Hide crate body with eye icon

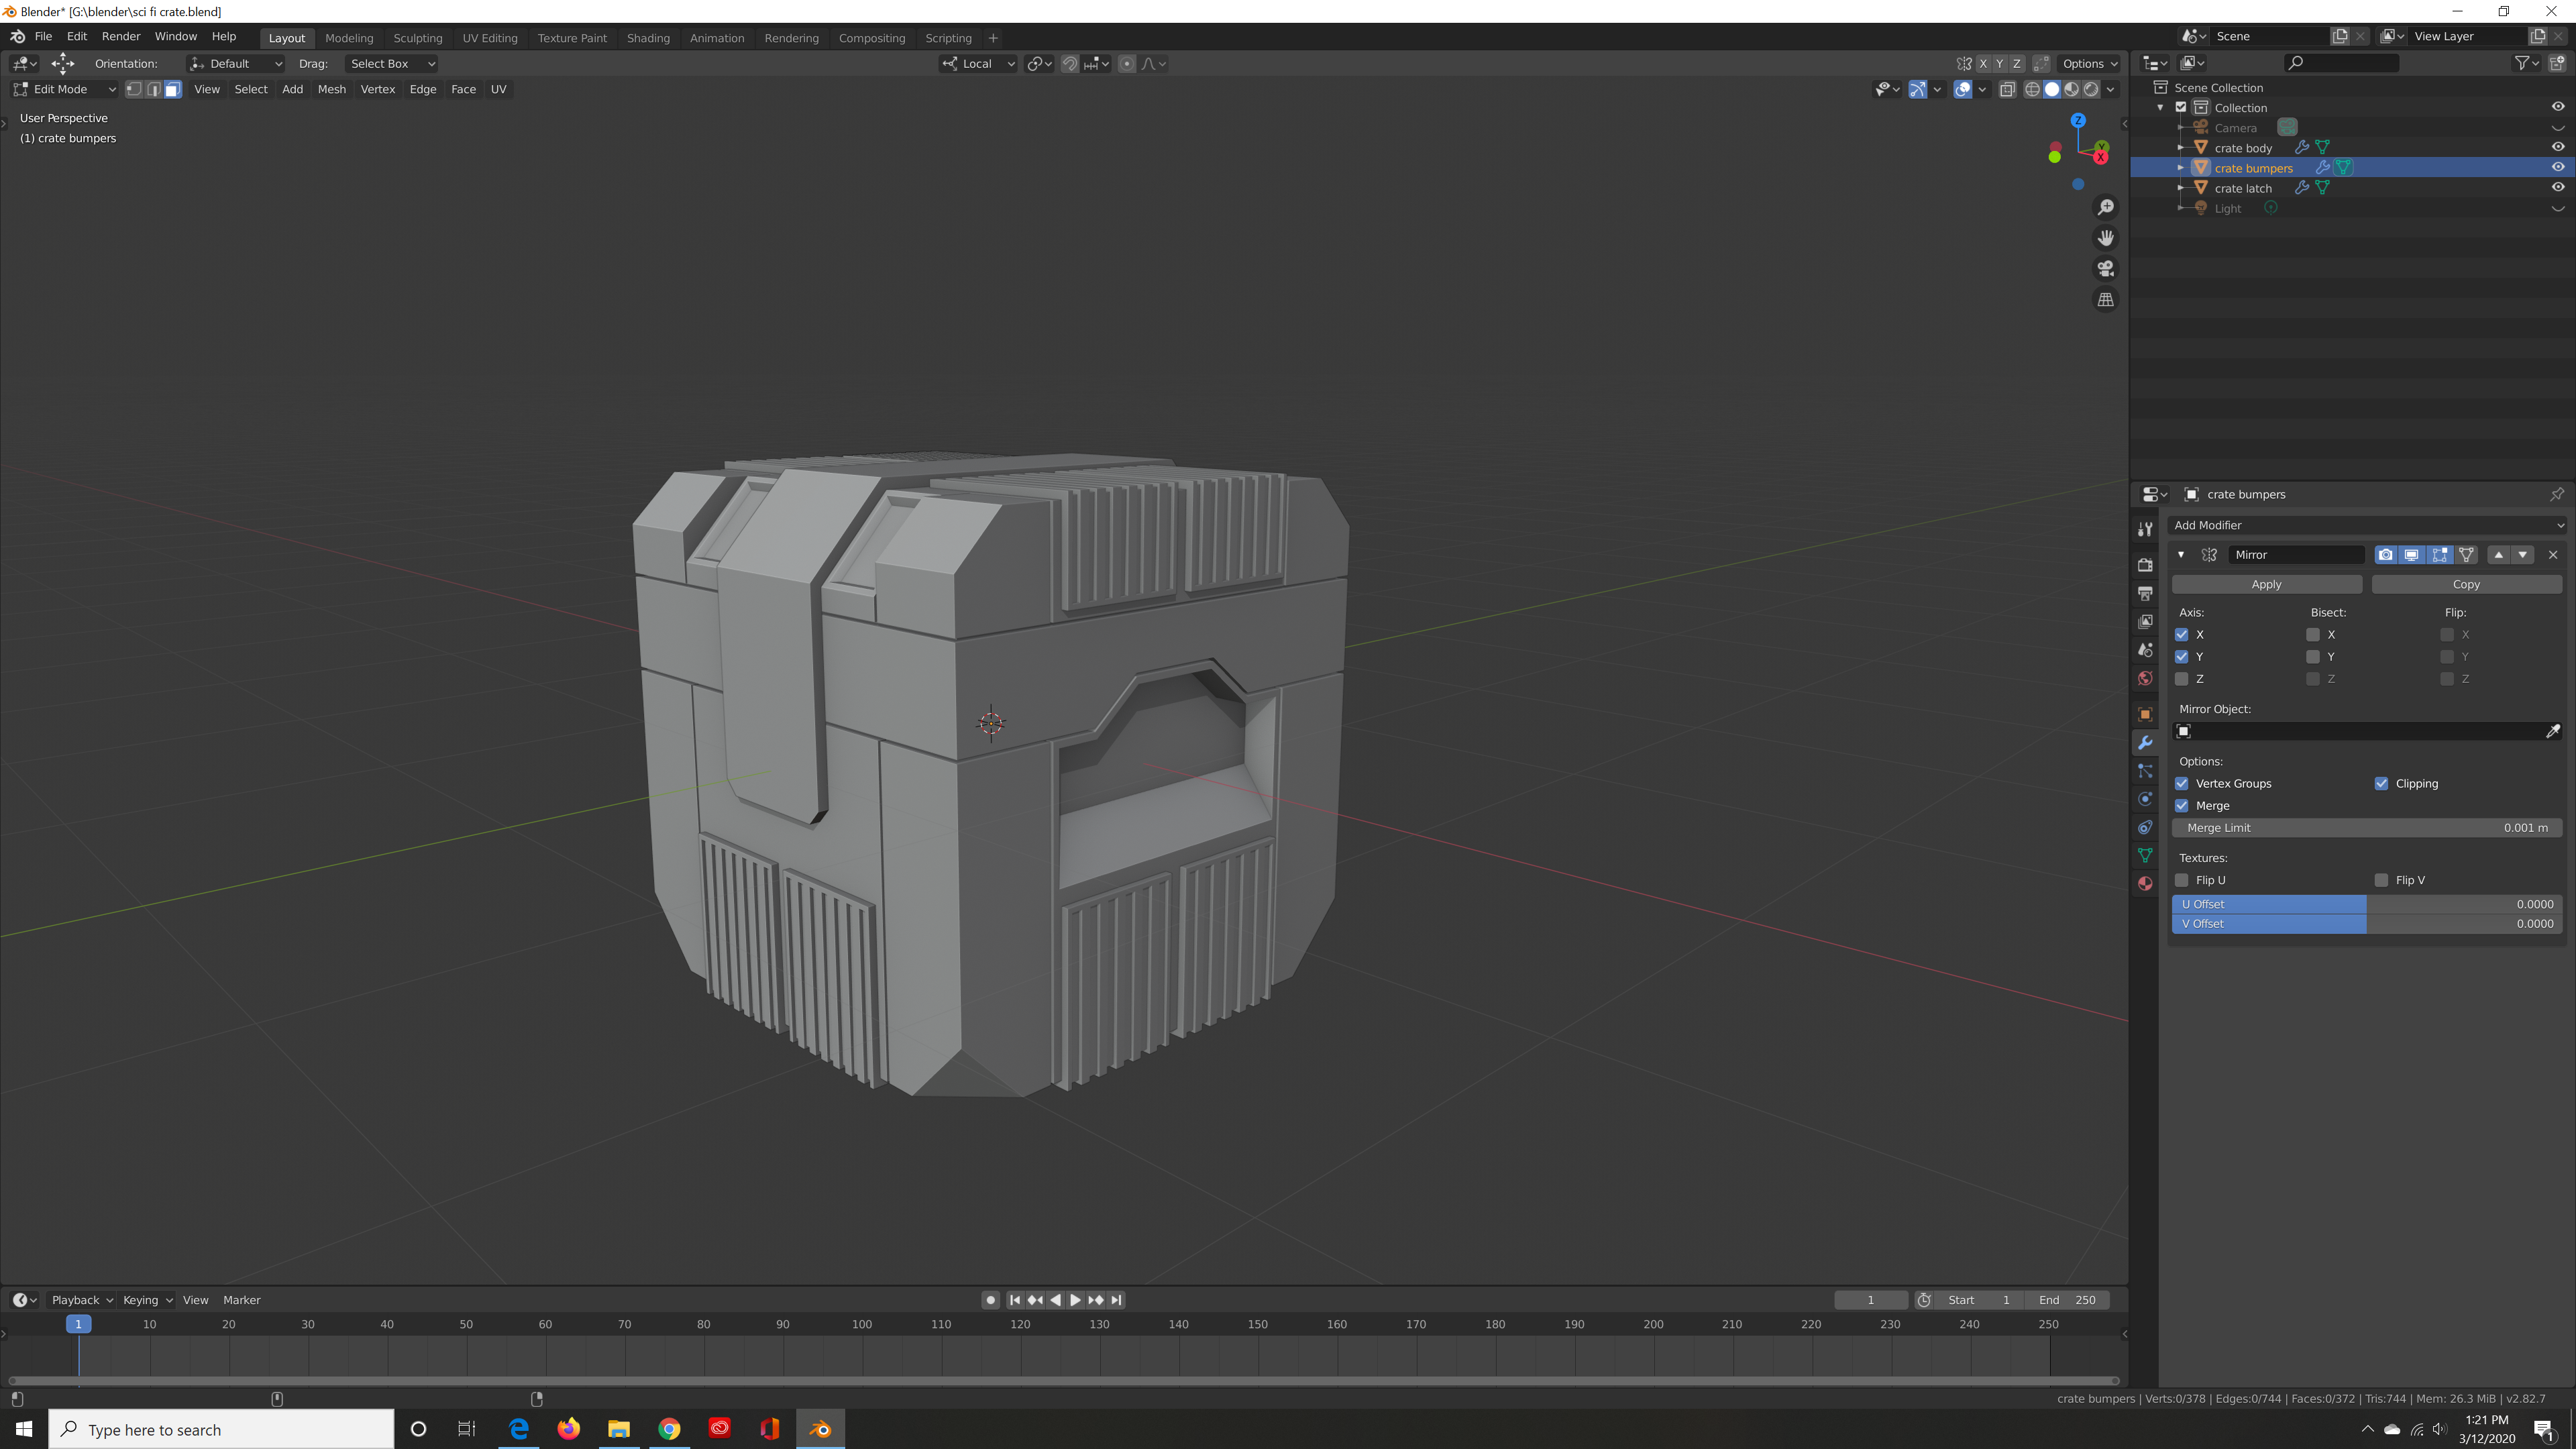[2557, 147]
